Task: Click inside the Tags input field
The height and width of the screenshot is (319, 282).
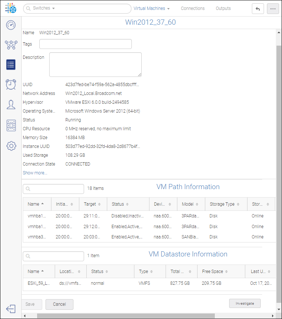Action: [85, 44]
